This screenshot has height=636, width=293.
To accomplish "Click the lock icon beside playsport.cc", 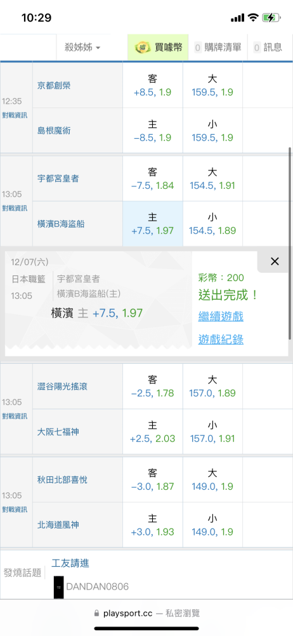I will tap(96, 613).
